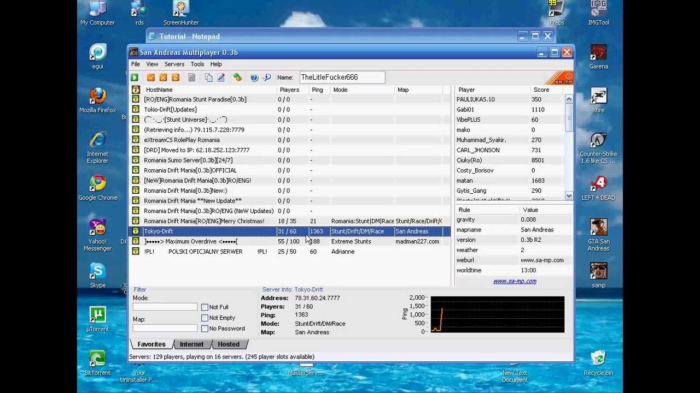The width and height of the screenshot is (700, 393).
Task: Launch Mozilla Firefox from desktop
Action: pos(97,100)
